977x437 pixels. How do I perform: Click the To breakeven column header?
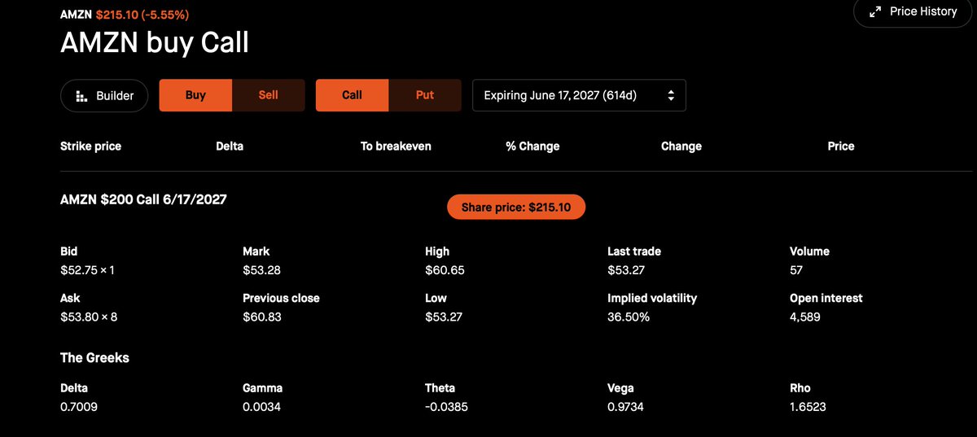pos(396,146)
